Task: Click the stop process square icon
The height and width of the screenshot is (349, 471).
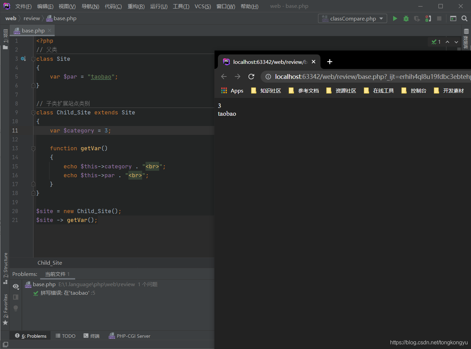Action: point(439,18)
